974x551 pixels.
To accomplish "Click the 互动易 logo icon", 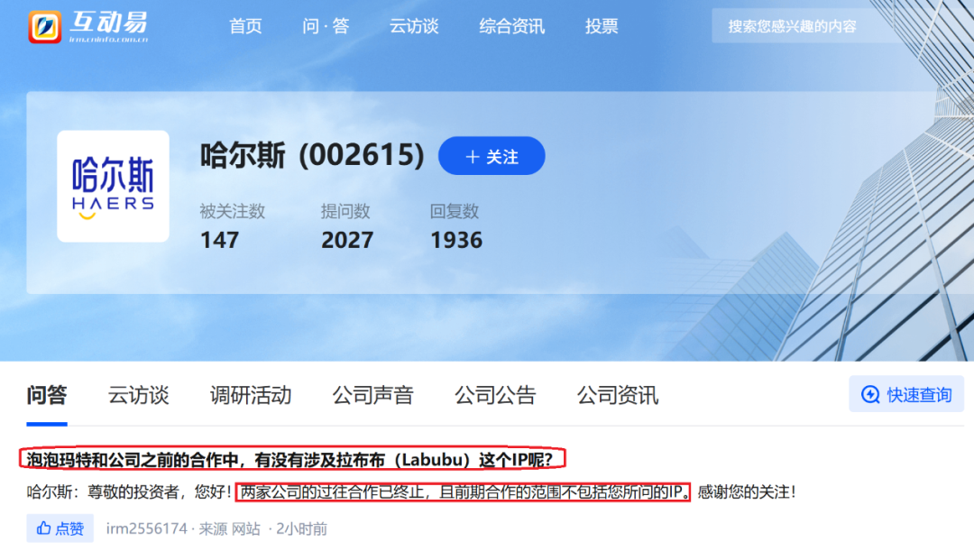I will pyautogui.click(x=44, y=26).
